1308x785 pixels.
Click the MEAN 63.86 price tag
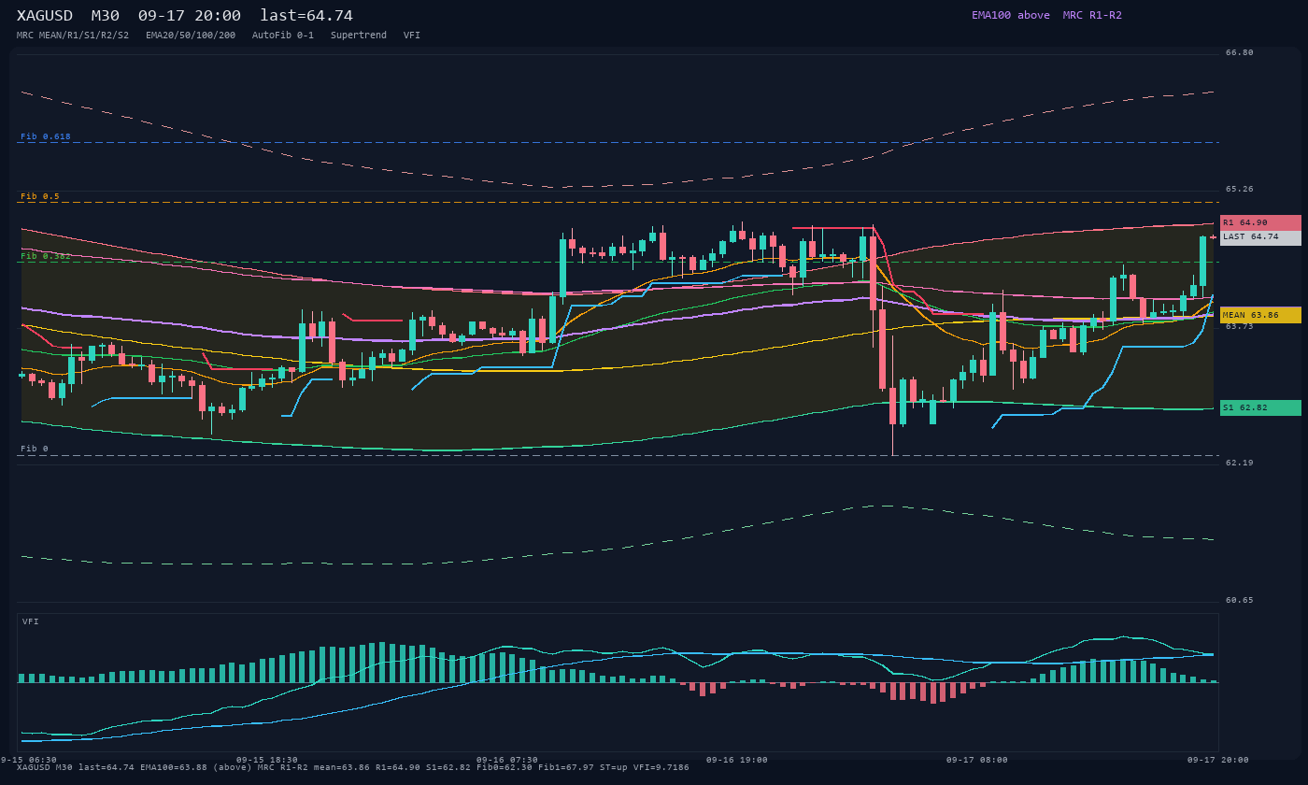[x=1260, y=315]
